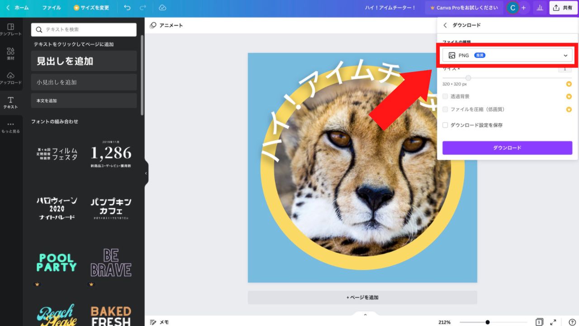Open the PNG file type dropdown
Image resolution: width=579 pixels, height=326 pixels.
(x=507, y=55)
